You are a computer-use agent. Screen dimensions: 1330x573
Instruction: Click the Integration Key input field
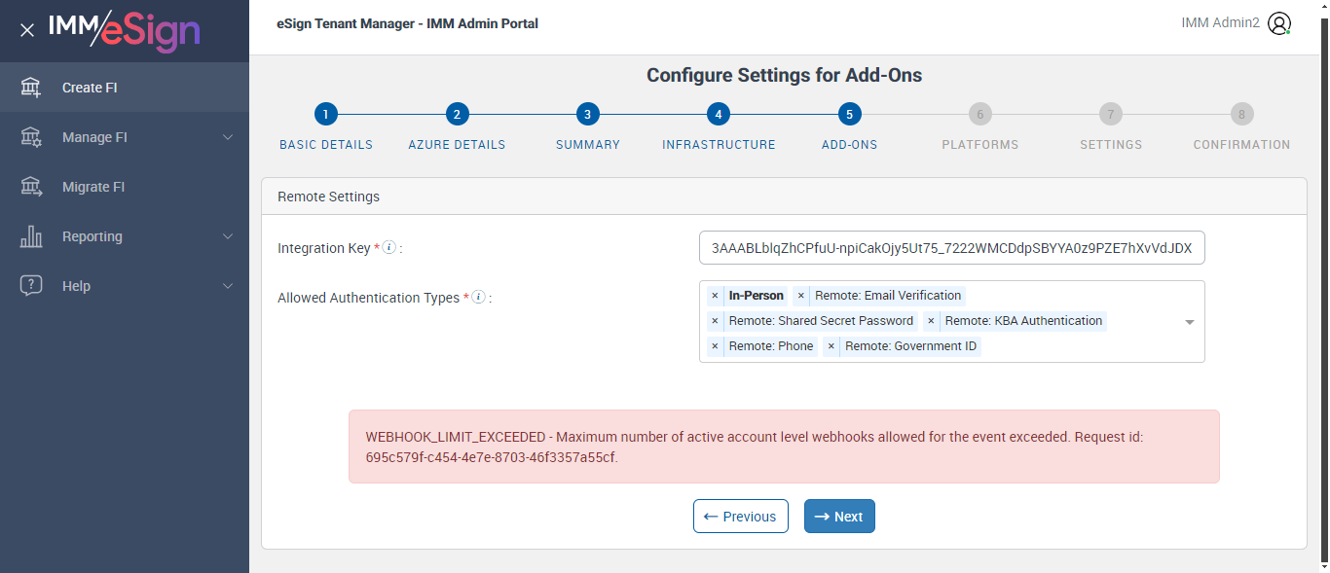(951, 248)
